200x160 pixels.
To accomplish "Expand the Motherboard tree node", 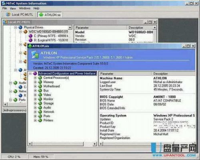I will (x=35, y=86).
